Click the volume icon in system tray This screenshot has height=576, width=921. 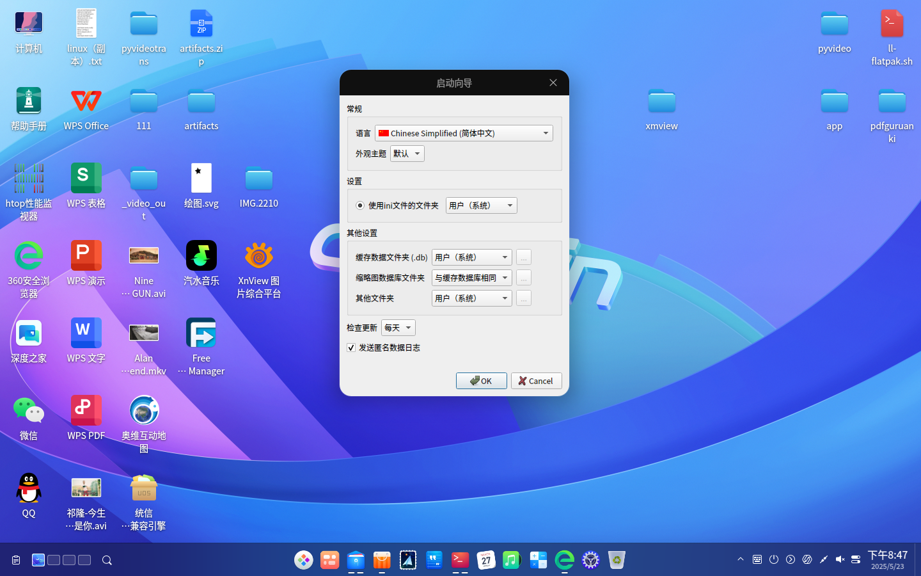click(840, 559)
